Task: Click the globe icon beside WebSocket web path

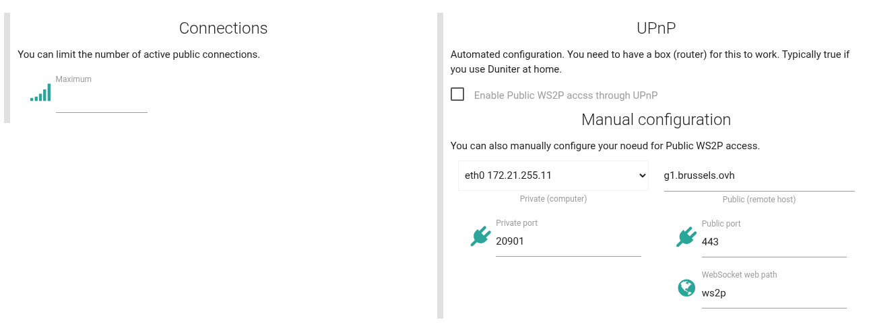Action: coord(686,288)
